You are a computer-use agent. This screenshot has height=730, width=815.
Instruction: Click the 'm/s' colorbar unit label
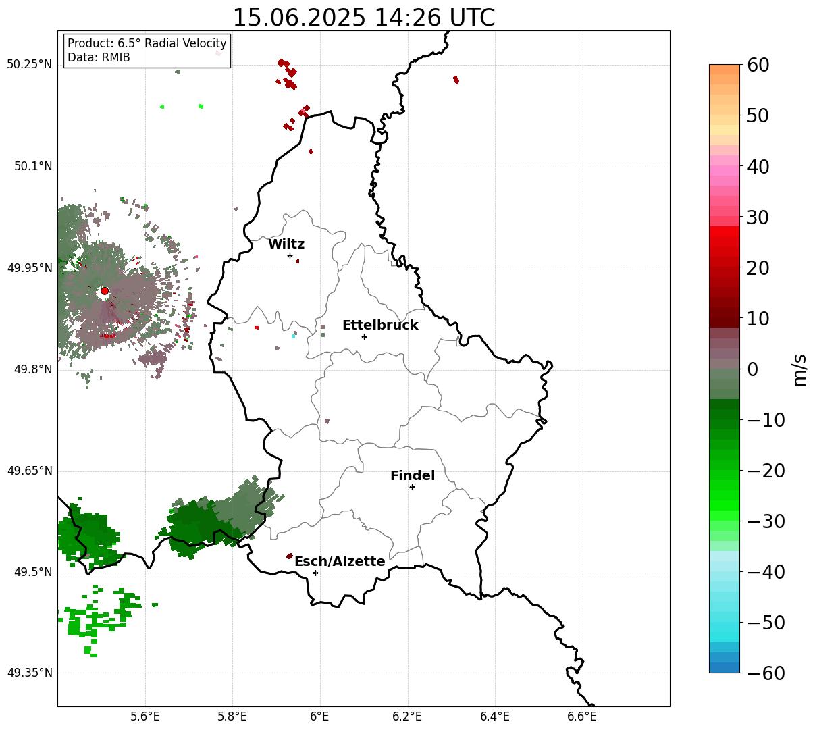coord(800,369)
